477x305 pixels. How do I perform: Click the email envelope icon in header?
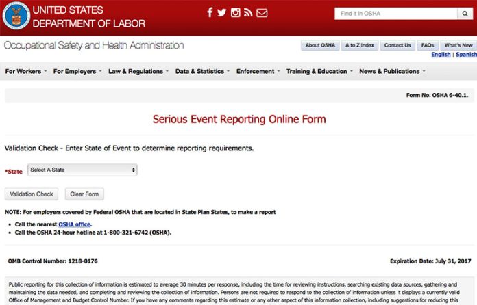[262, 13]
